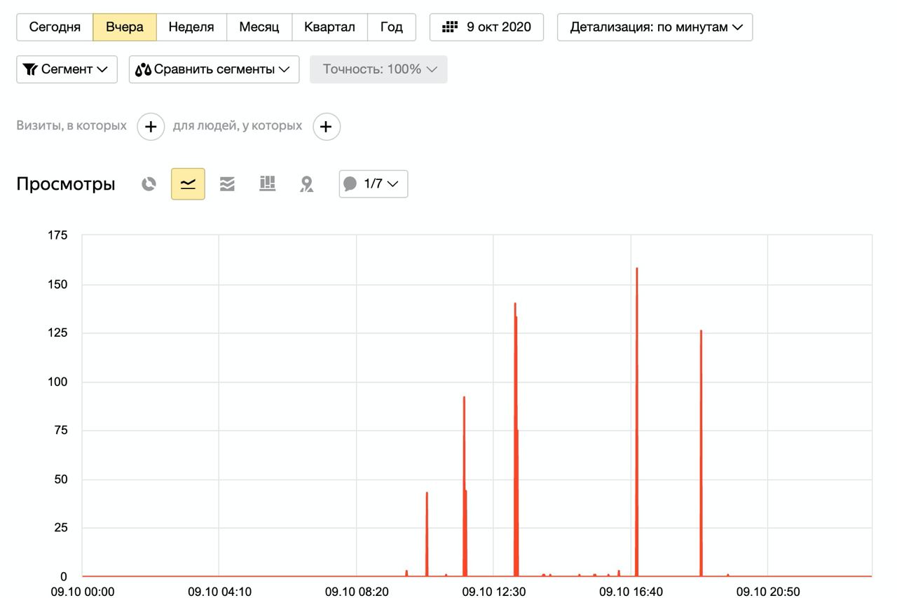This screenshot has width=897, height=598.
Task: Click the x-axis label 09.10 04:10
Action: (x=219, y=592)
